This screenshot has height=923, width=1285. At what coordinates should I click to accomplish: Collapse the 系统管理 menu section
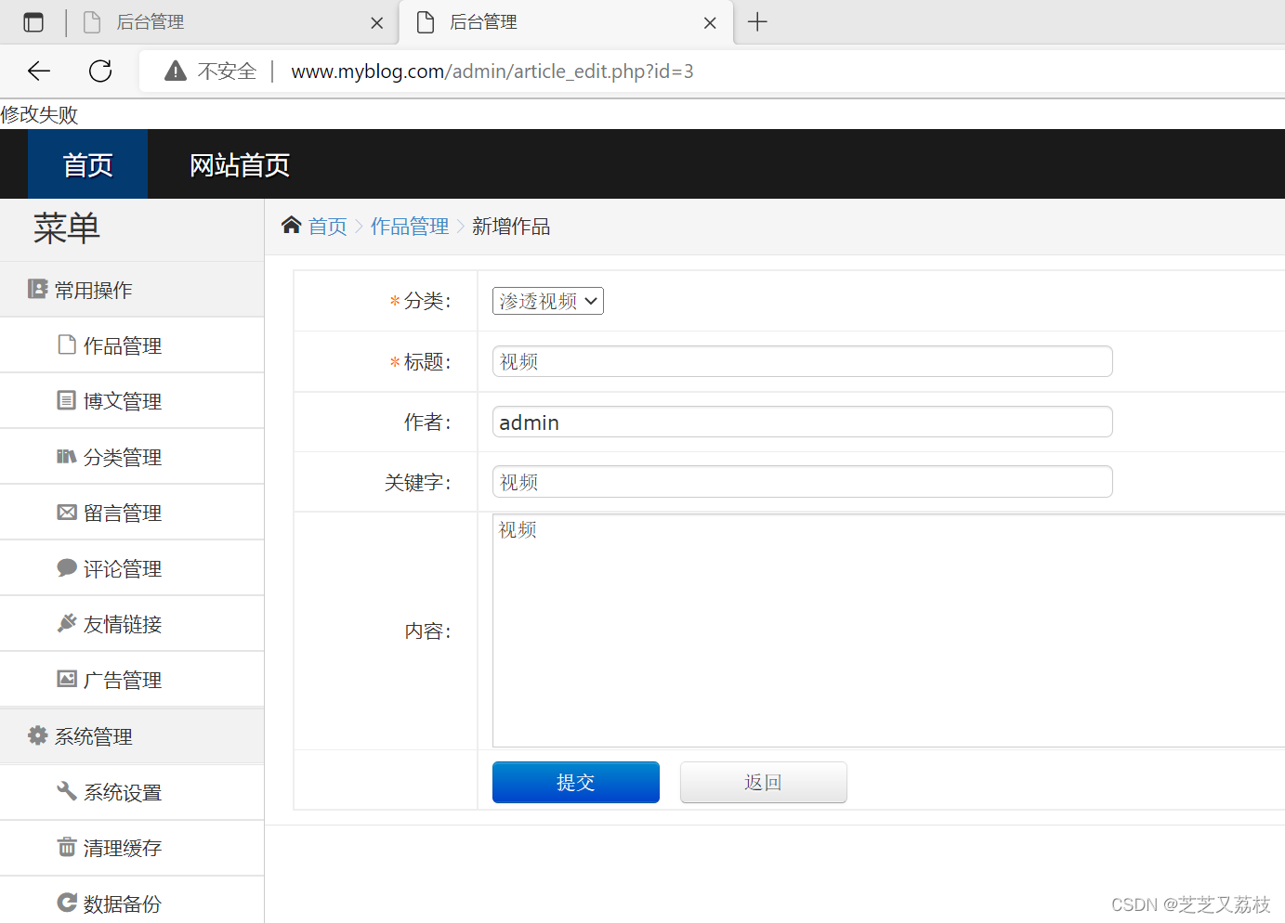click(x=132, y=736)
